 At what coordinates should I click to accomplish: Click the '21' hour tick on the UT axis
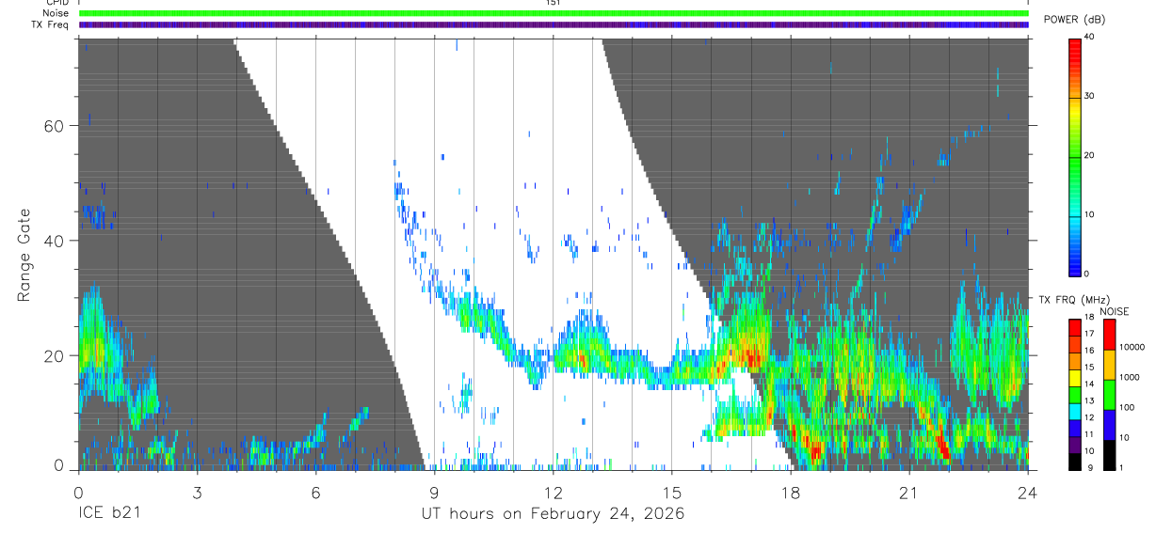click(908, 493)
